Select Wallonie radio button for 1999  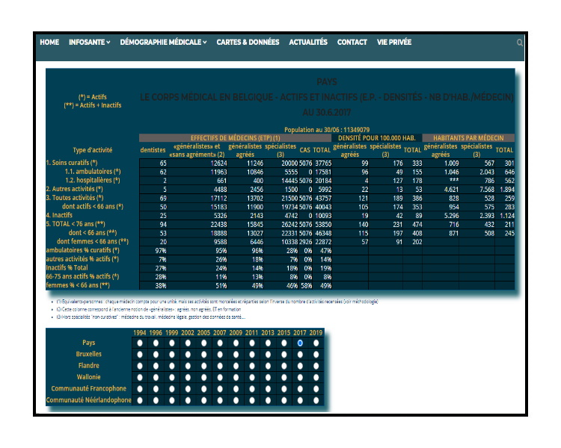(x=172, y=377)
